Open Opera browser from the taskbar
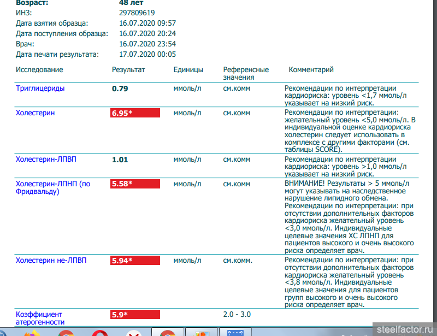The image size is (437, 336). [x=99, y=332]
